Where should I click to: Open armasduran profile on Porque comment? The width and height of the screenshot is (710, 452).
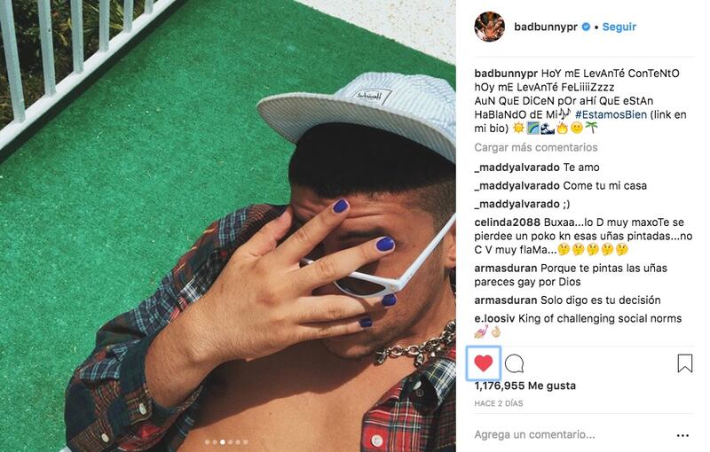[506, 268]
